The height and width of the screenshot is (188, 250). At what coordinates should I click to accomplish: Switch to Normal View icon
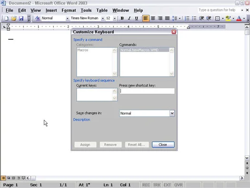click(3, 178)
